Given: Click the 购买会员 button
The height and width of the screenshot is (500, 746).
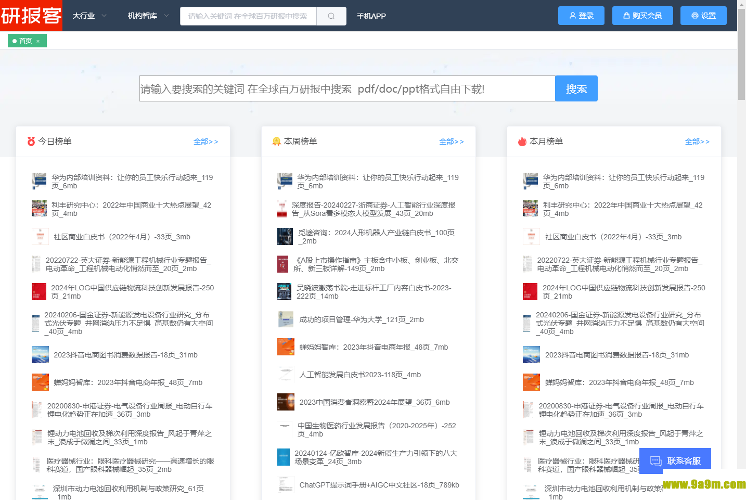Looking at the screenshot, I should [642, 16].
